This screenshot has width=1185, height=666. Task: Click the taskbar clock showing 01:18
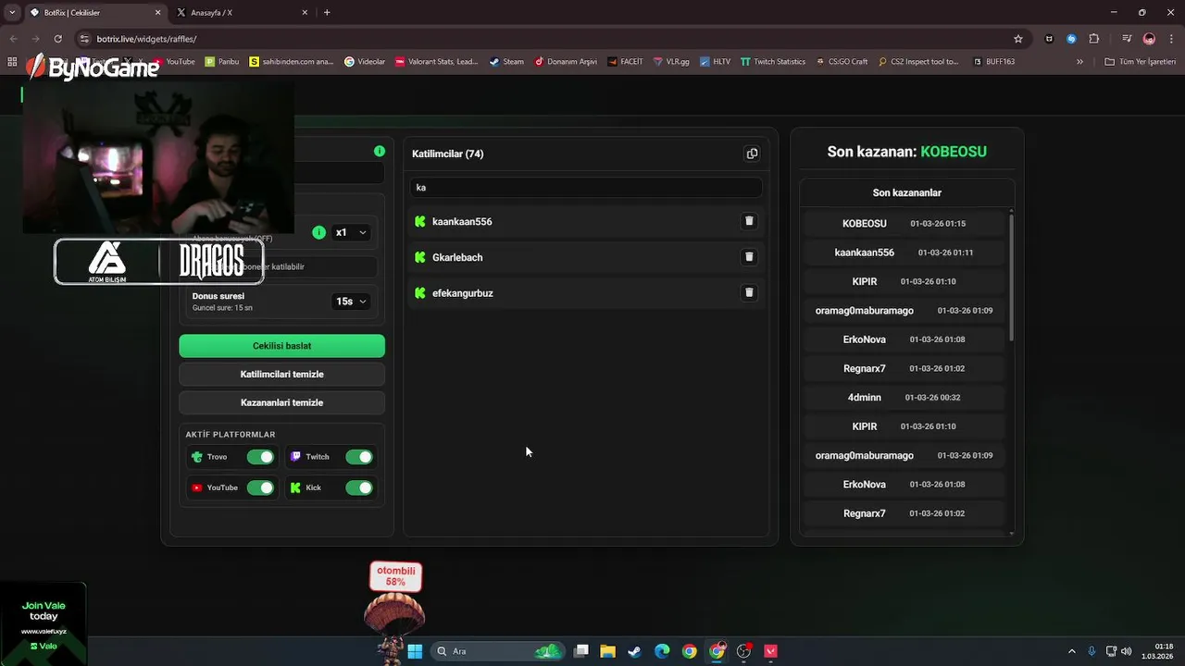[1157, 651]
